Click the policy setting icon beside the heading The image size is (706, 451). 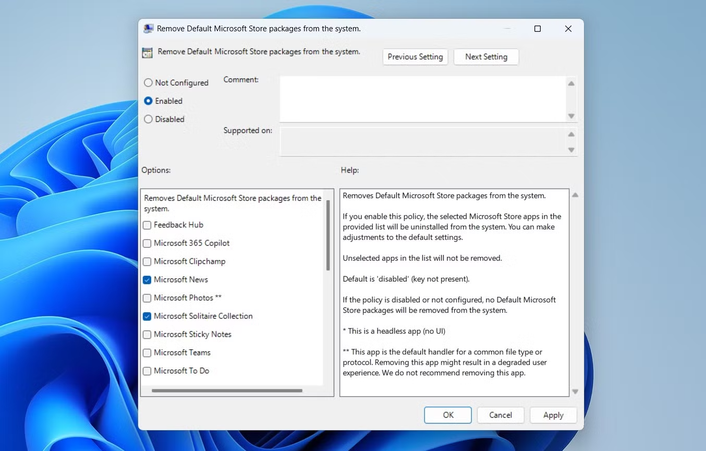coord(148,52)
